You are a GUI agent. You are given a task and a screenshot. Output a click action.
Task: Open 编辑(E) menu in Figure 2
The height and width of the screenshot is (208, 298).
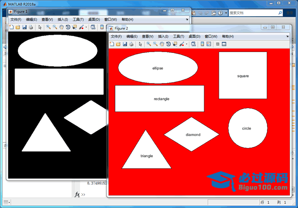(132, 37)
